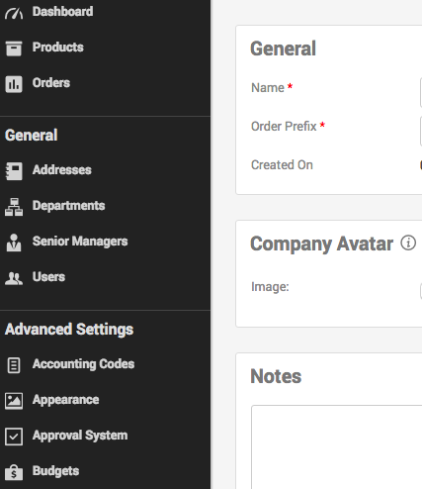Screen dimensions: 422x489
Task: Click the Senior Managers person icon
Action: click(14, 243)
